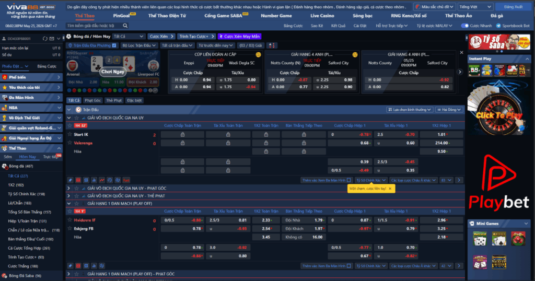Switch to Thể Thao Điện Tử tab
This screenshot has width=535, height=281.
click(x=167, y=16)
